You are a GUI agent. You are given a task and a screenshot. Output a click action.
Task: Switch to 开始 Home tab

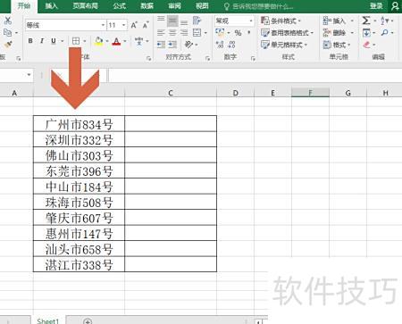pos(24,5)
